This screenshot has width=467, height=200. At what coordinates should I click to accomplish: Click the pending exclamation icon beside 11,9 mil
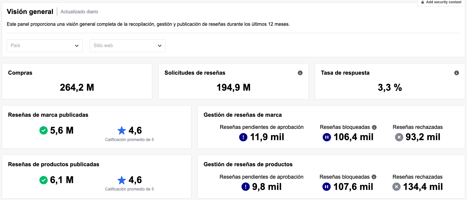coord(243,137)
